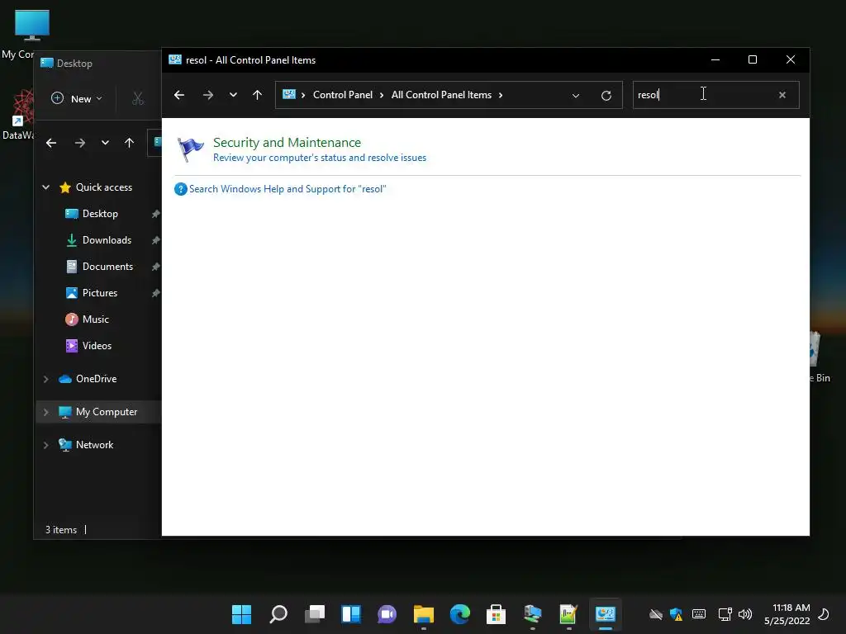
Task: Click the pin icon next to Documents
Action: point(155,267)
